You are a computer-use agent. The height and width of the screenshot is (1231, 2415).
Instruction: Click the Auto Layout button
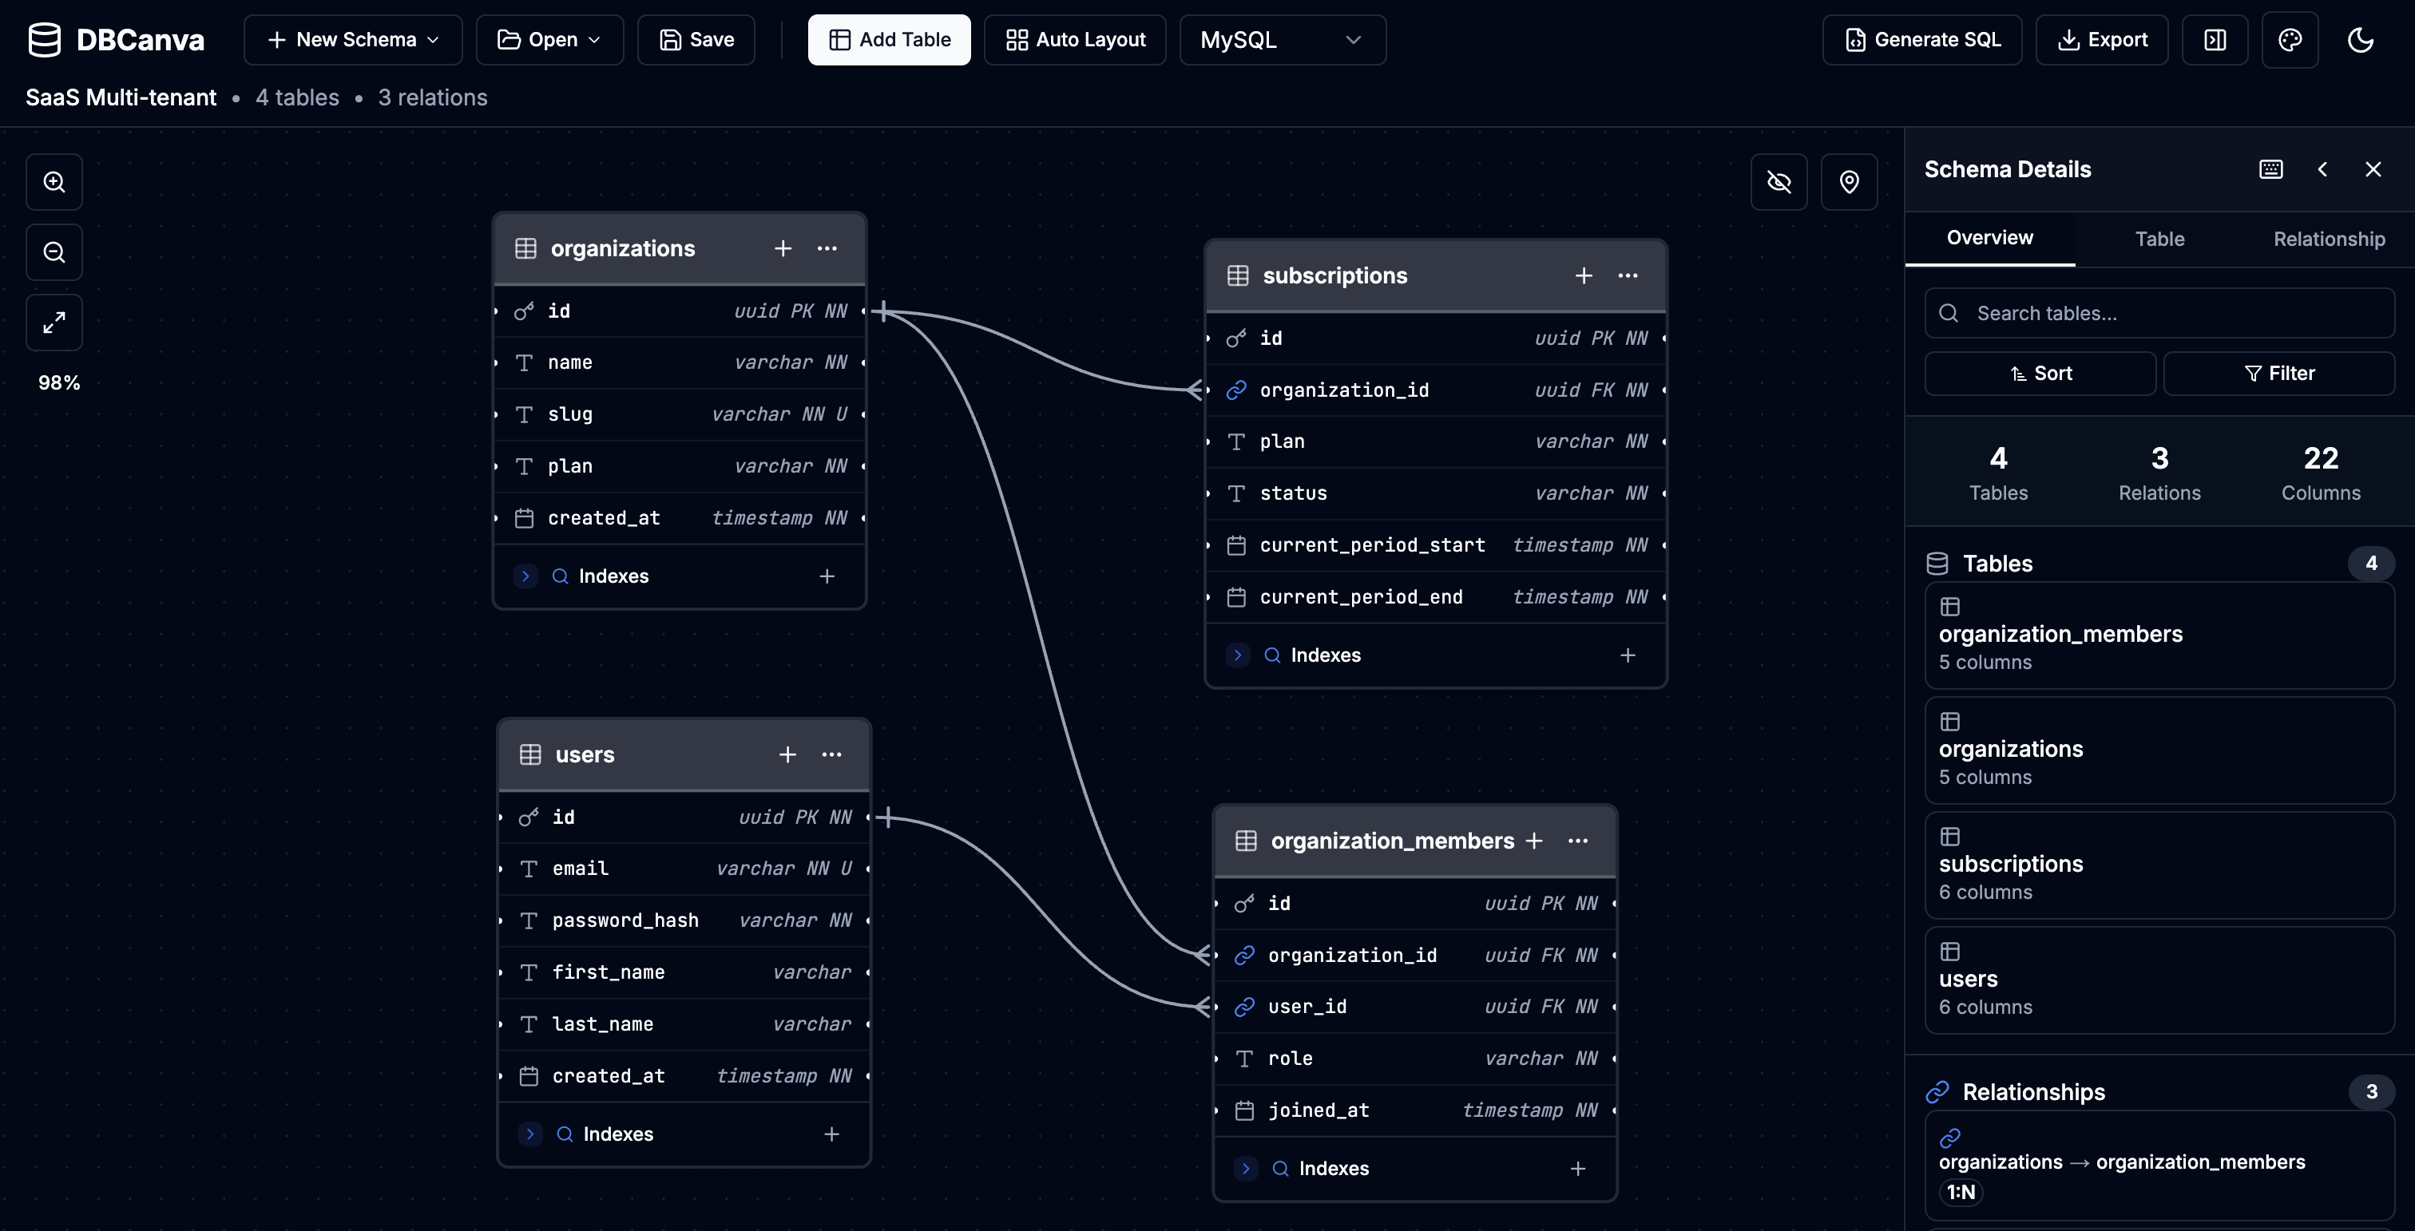click(x=1074, y=39)
